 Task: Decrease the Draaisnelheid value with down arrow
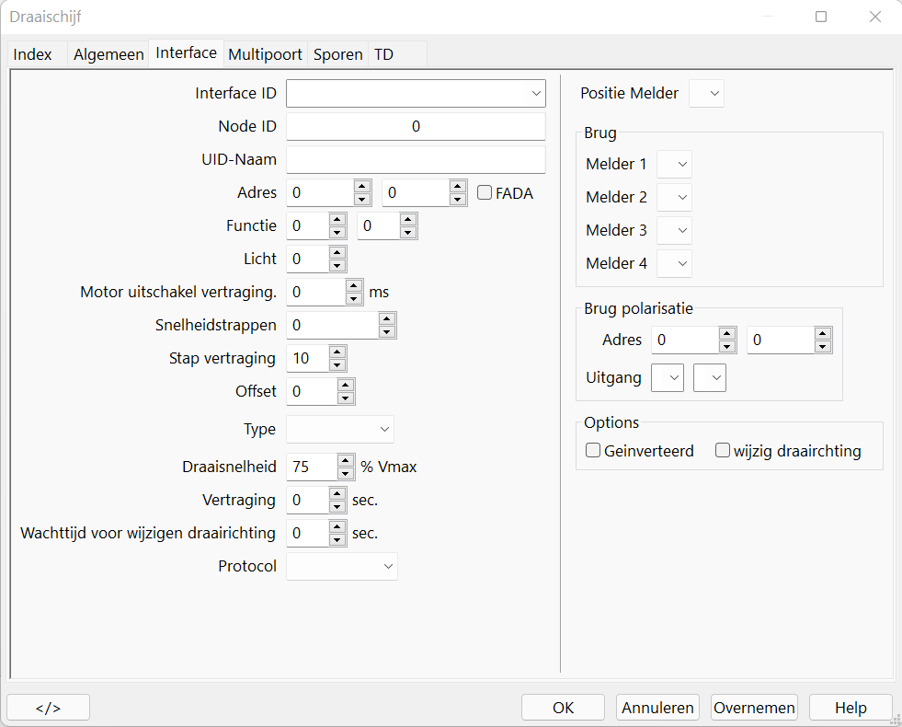tap(346, 473)
